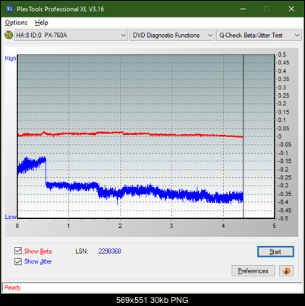Screen dimensions: 305x306
Task: Close the PlexTools window
Action: [291, 9]
